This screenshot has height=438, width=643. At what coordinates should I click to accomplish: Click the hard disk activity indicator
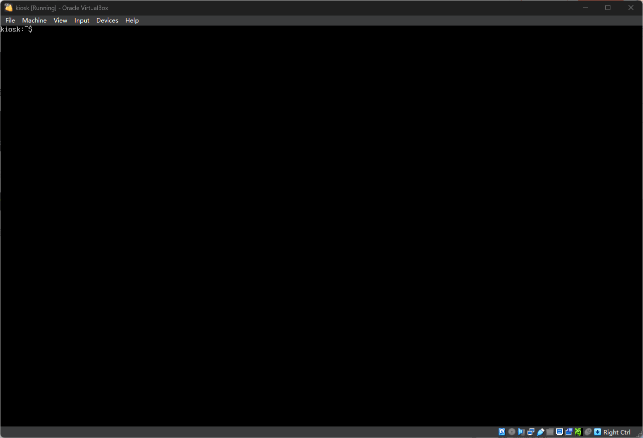click(502, 432)
